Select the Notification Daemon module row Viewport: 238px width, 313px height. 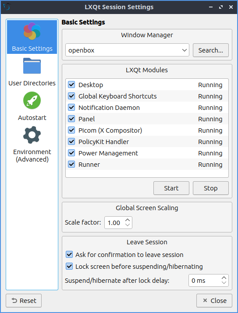[x=147, y=108]
